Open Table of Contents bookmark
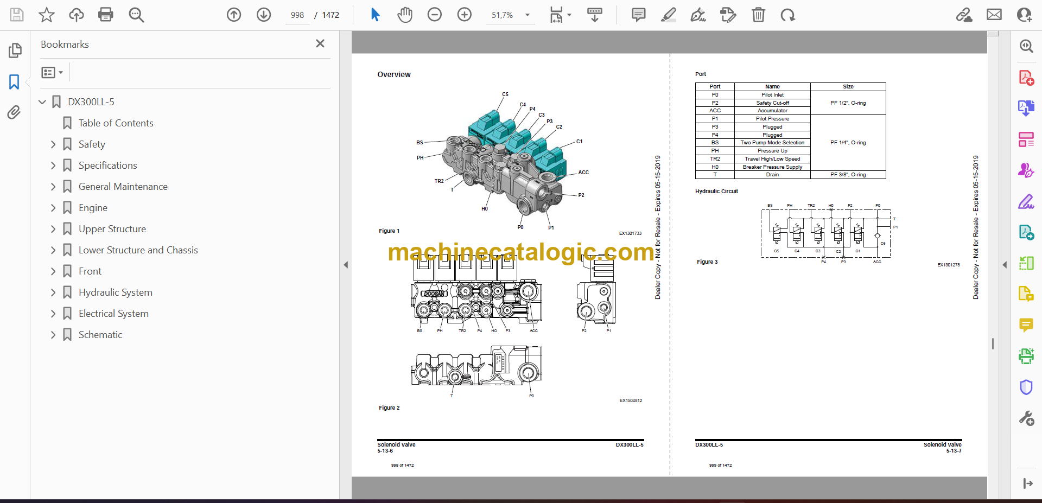1042x503 pixels. point(116,123)
